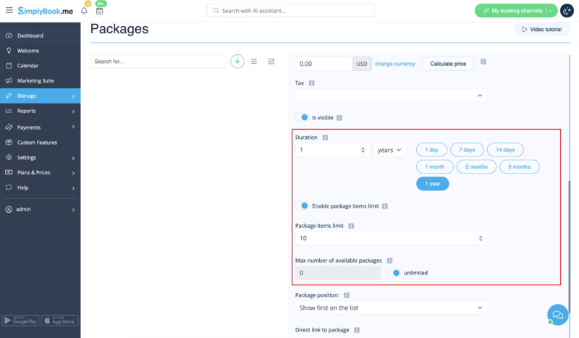Image resolution: width=579 pixels, height=338 pixels.
Task: Click the dark mode moon icon
Action: coord(567,11)
